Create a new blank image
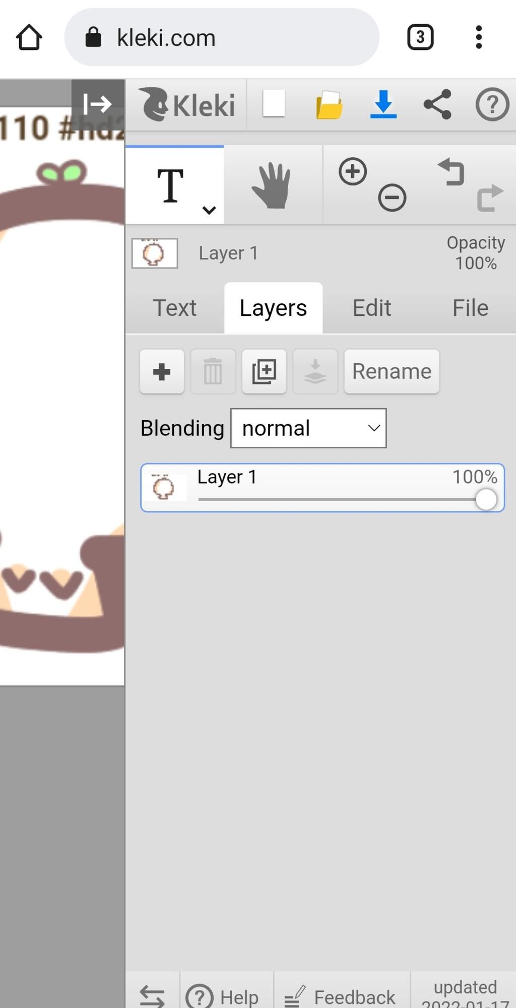516x1008 pixels. pos(274,104)
